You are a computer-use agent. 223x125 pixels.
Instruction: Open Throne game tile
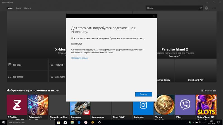click(164, 105)
